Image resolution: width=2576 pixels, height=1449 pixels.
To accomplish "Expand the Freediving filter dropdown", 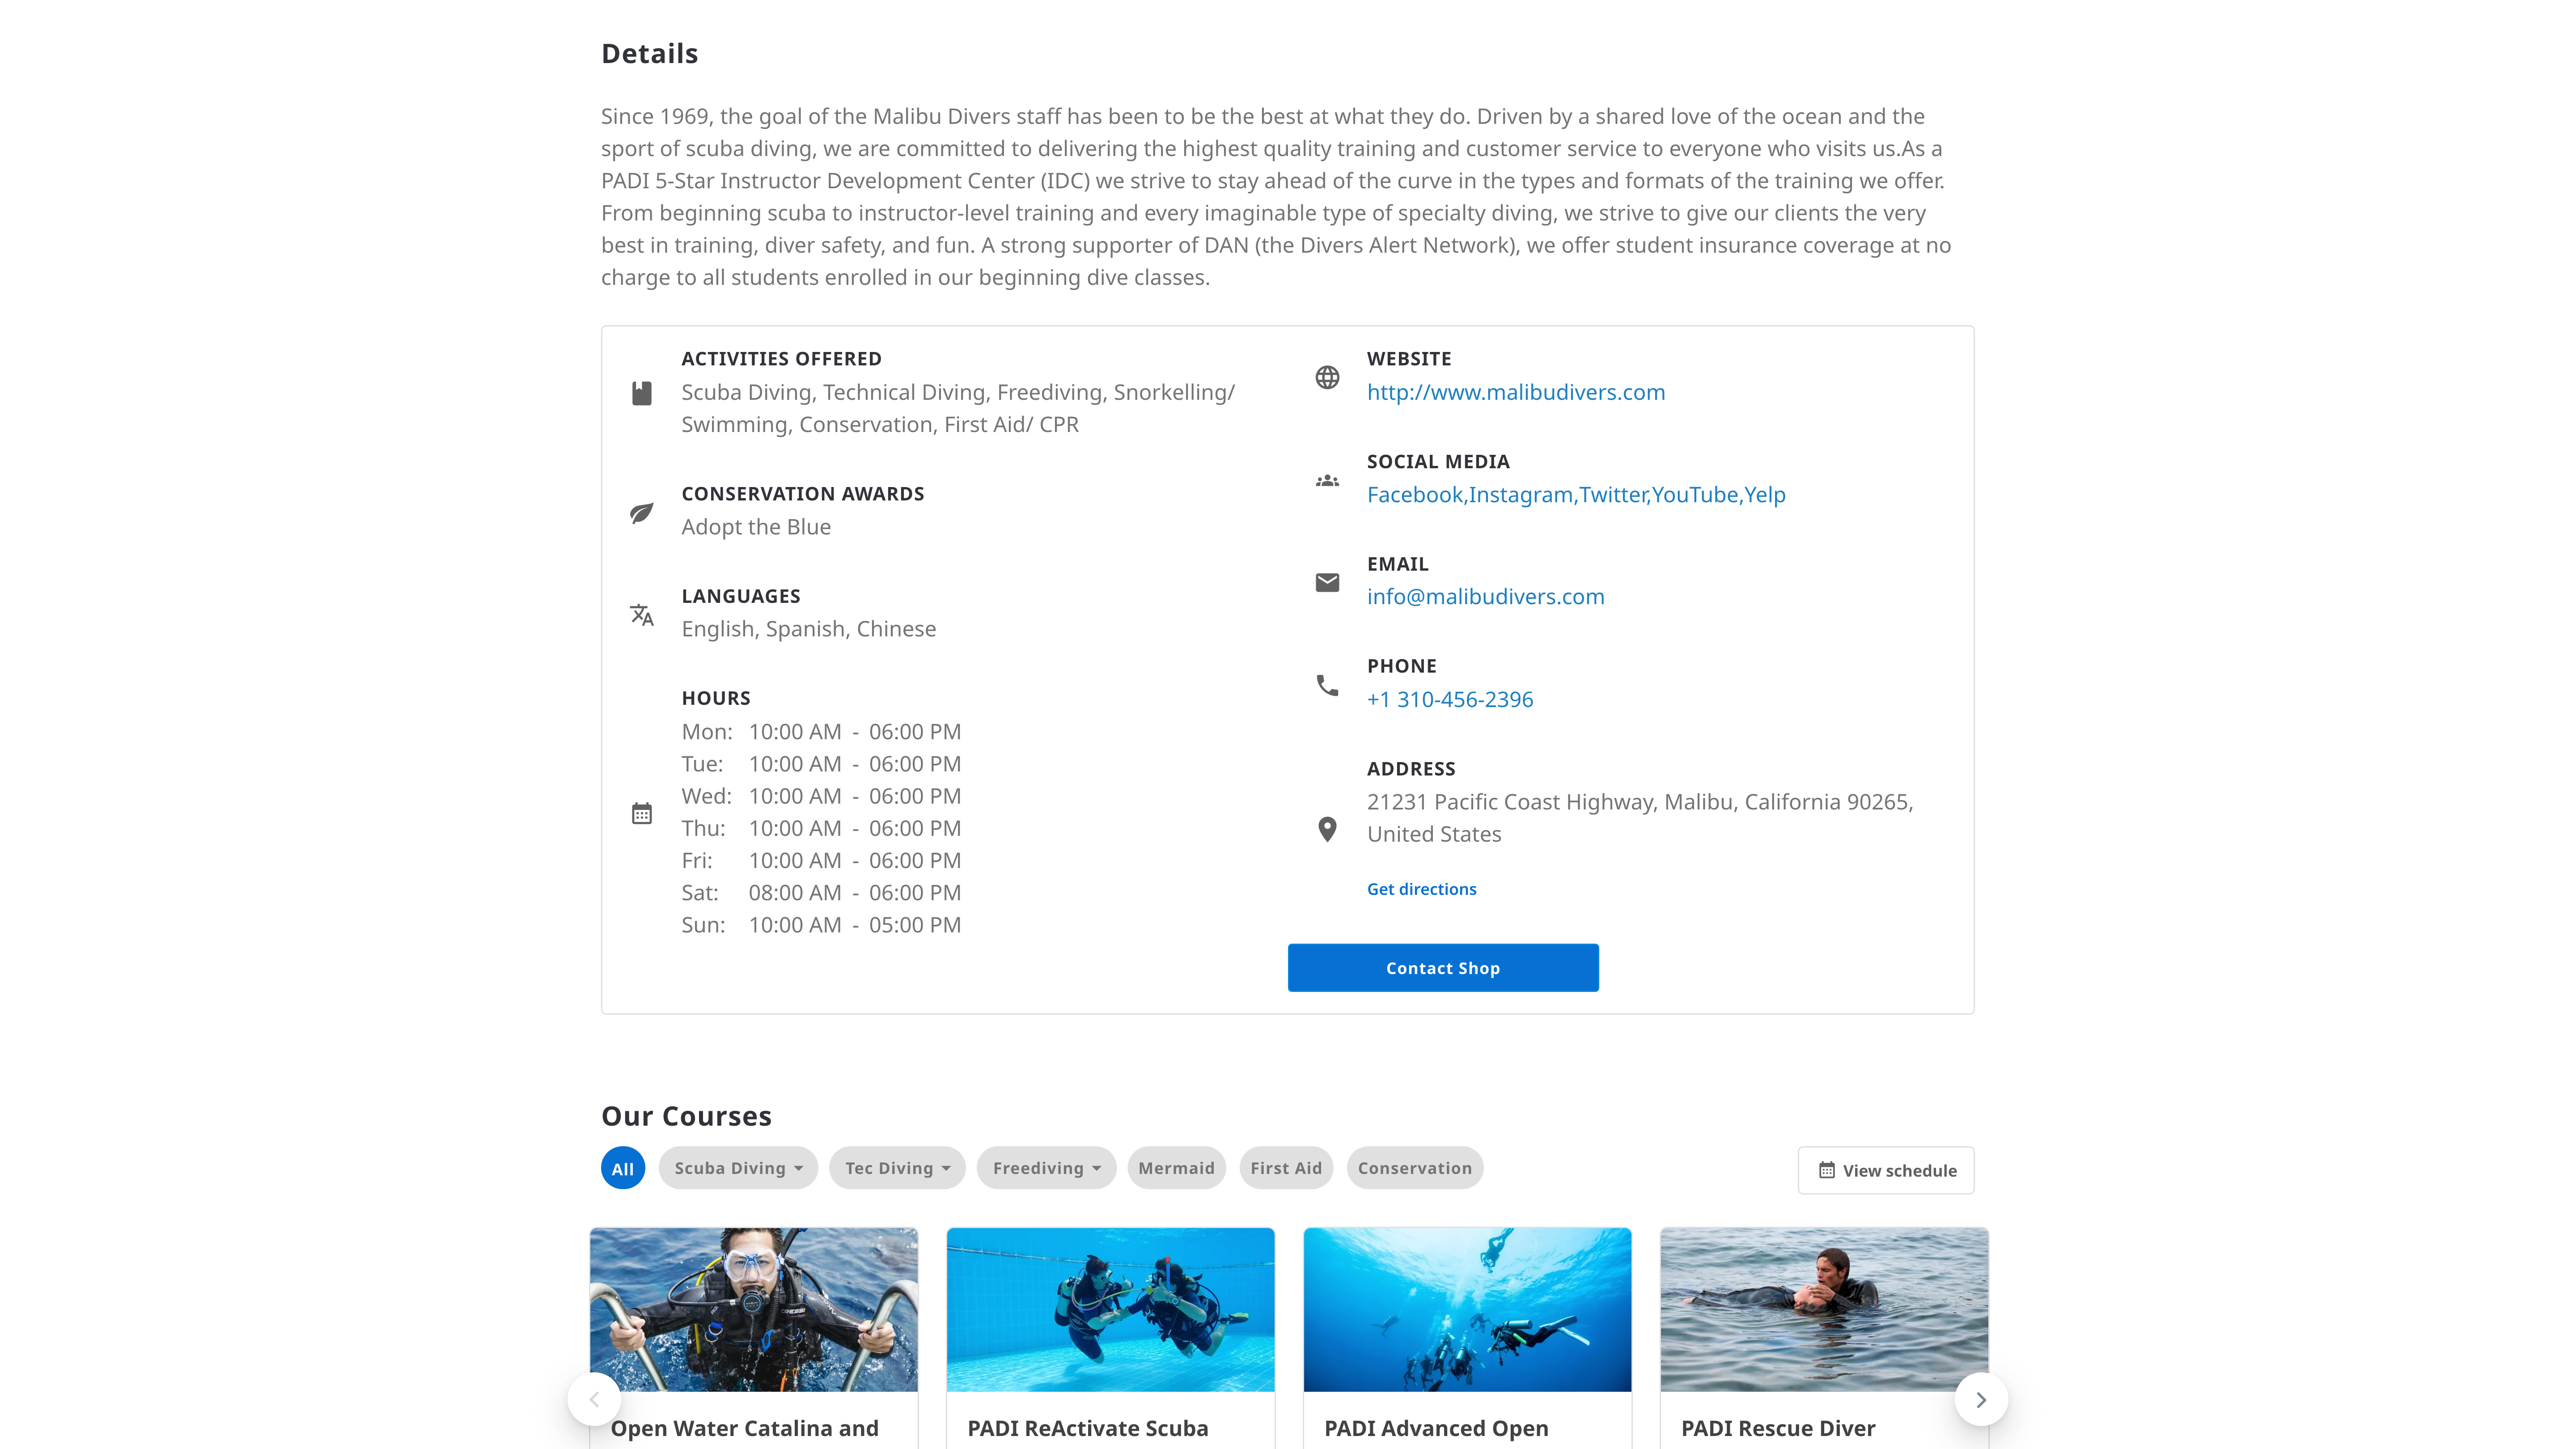I will click(x=1046, y=1168).
